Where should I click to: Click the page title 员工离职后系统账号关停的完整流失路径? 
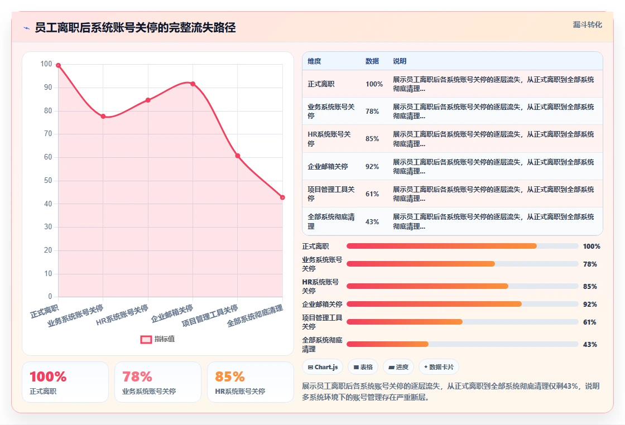pos(136,28)
